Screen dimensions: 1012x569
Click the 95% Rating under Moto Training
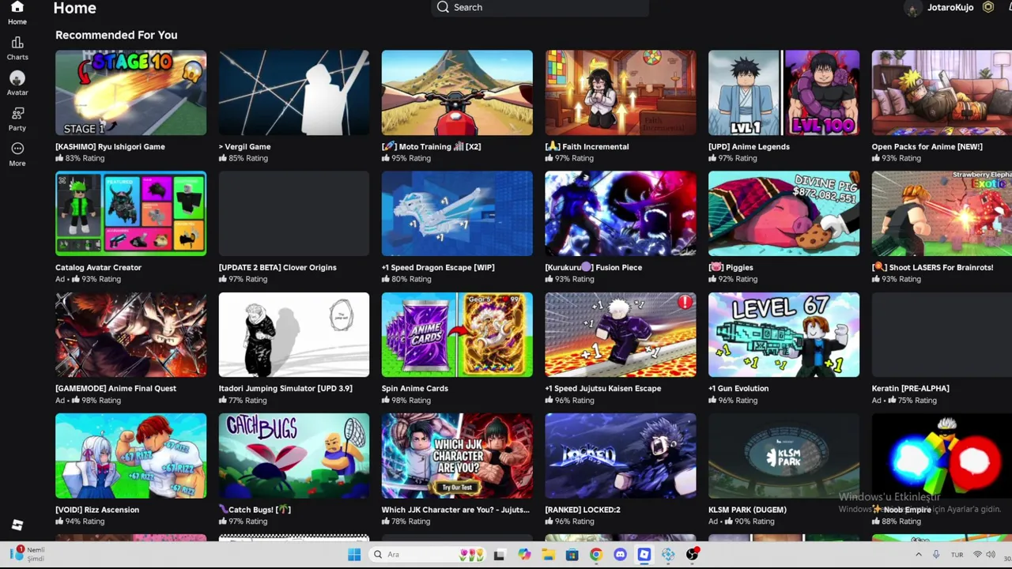[406, 158]
